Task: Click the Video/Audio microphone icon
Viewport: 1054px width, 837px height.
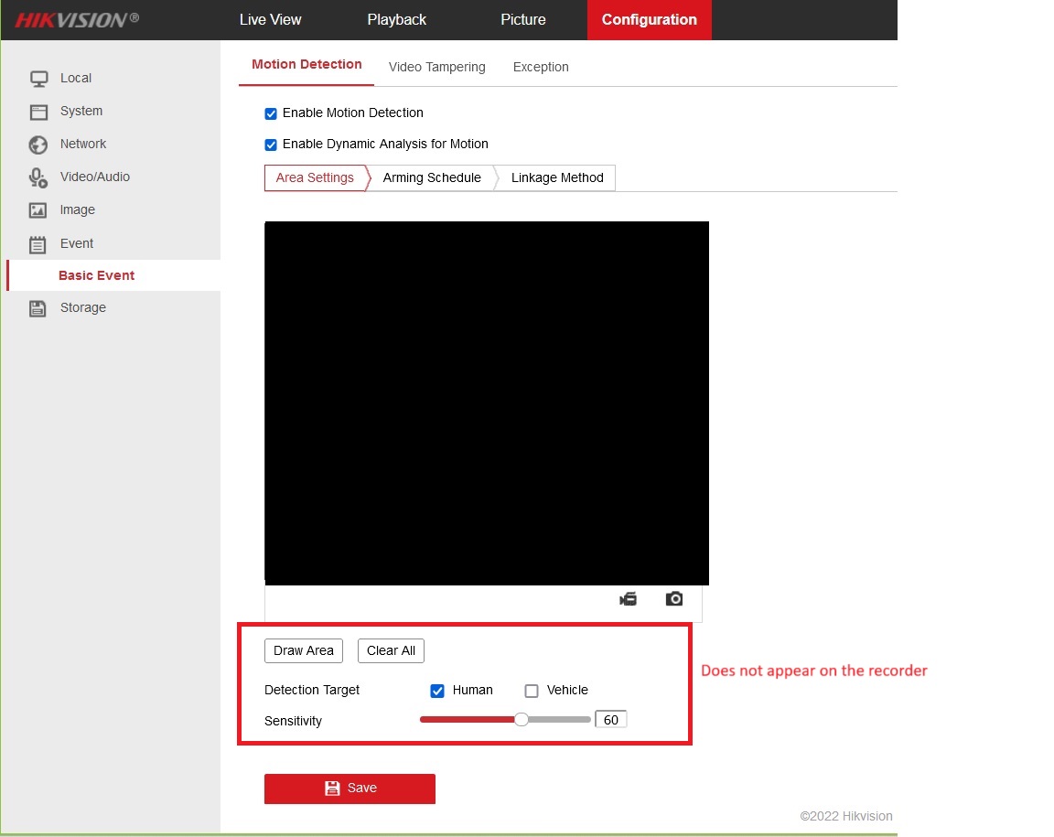Action: [x=38, y=177]
